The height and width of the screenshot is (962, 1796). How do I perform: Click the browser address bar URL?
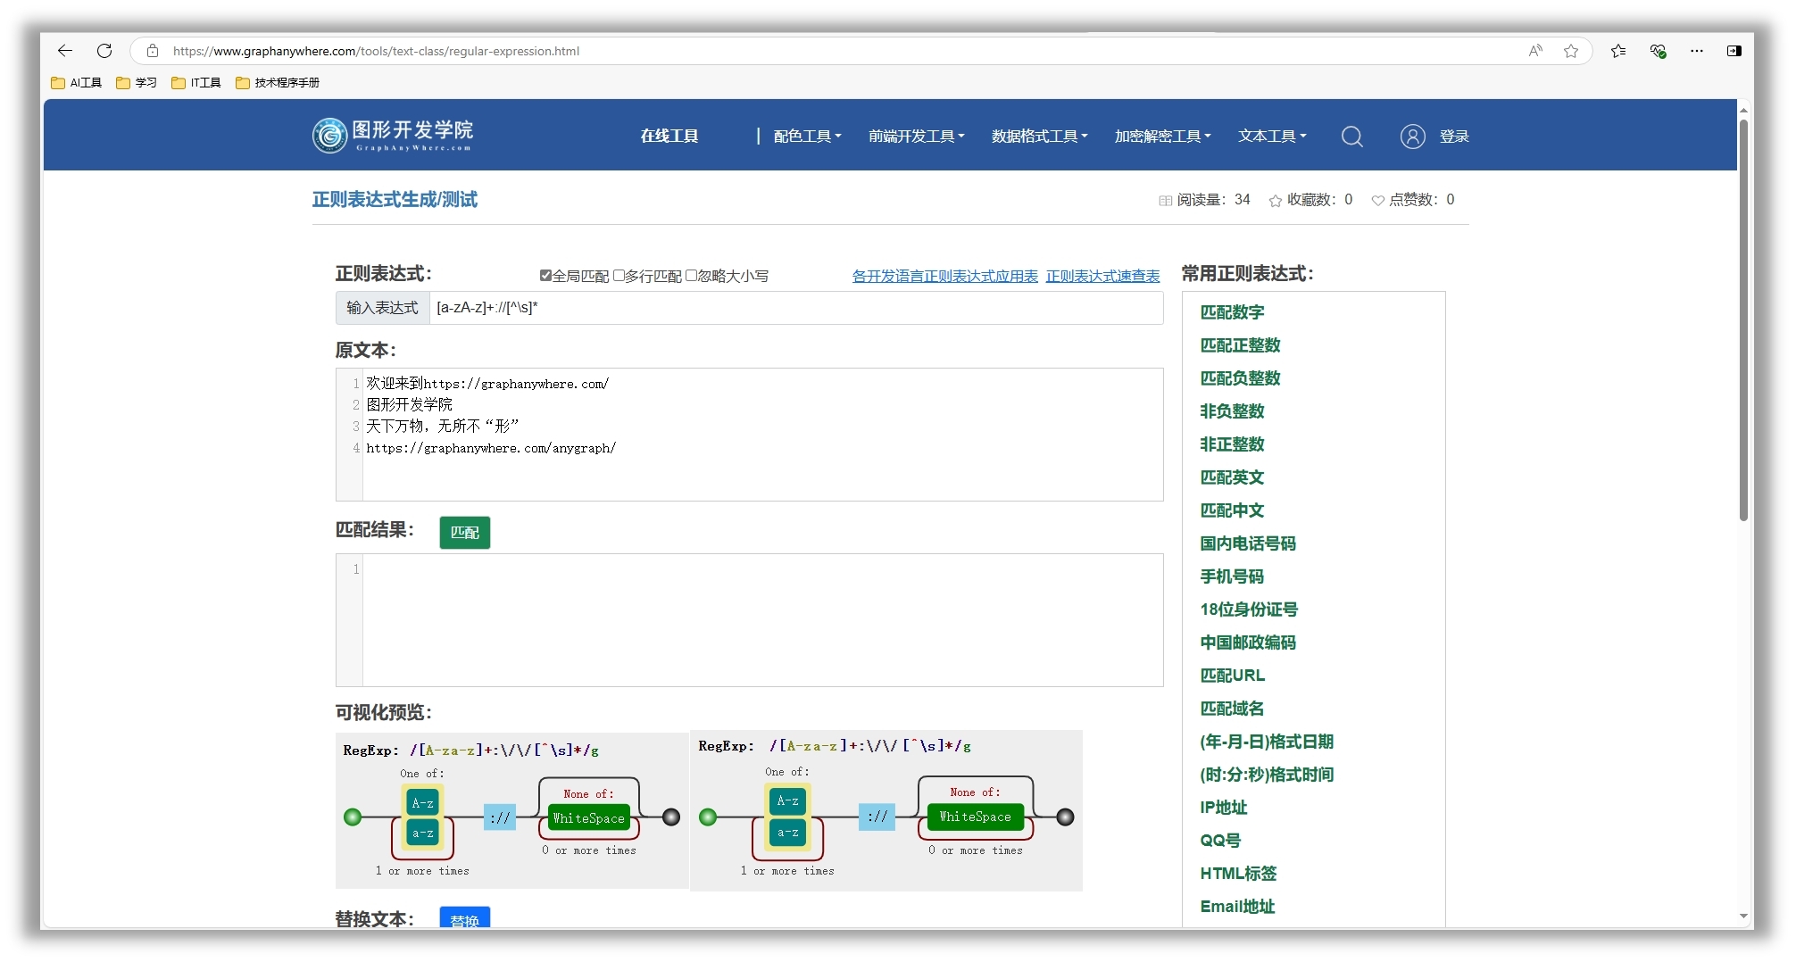(376, 51)
